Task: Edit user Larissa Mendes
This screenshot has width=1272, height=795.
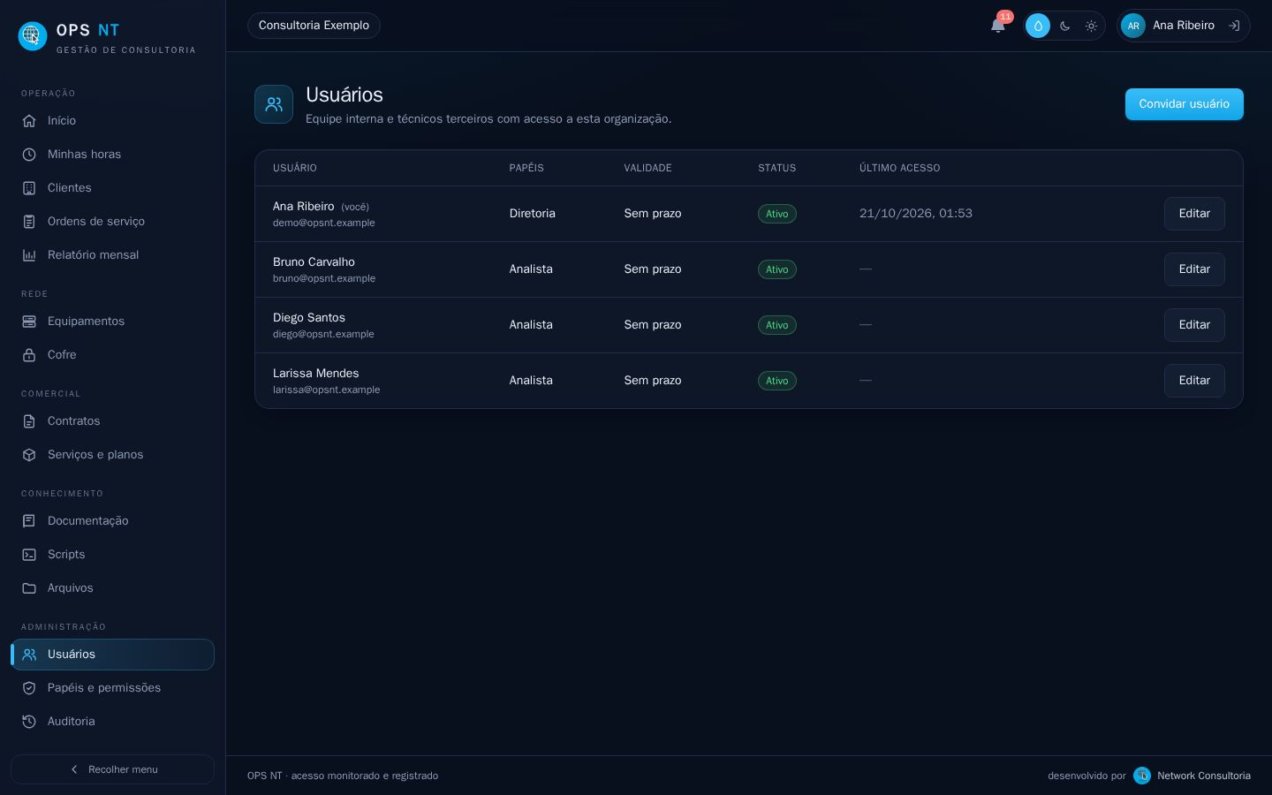Action: (x=1194, y=381)
